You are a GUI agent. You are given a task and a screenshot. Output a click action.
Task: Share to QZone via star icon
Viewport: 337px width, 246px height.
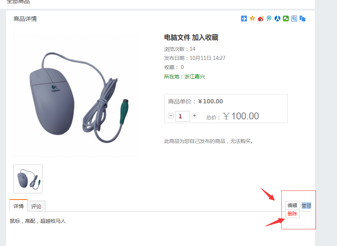pyautogui.click(x=252, y=19)
